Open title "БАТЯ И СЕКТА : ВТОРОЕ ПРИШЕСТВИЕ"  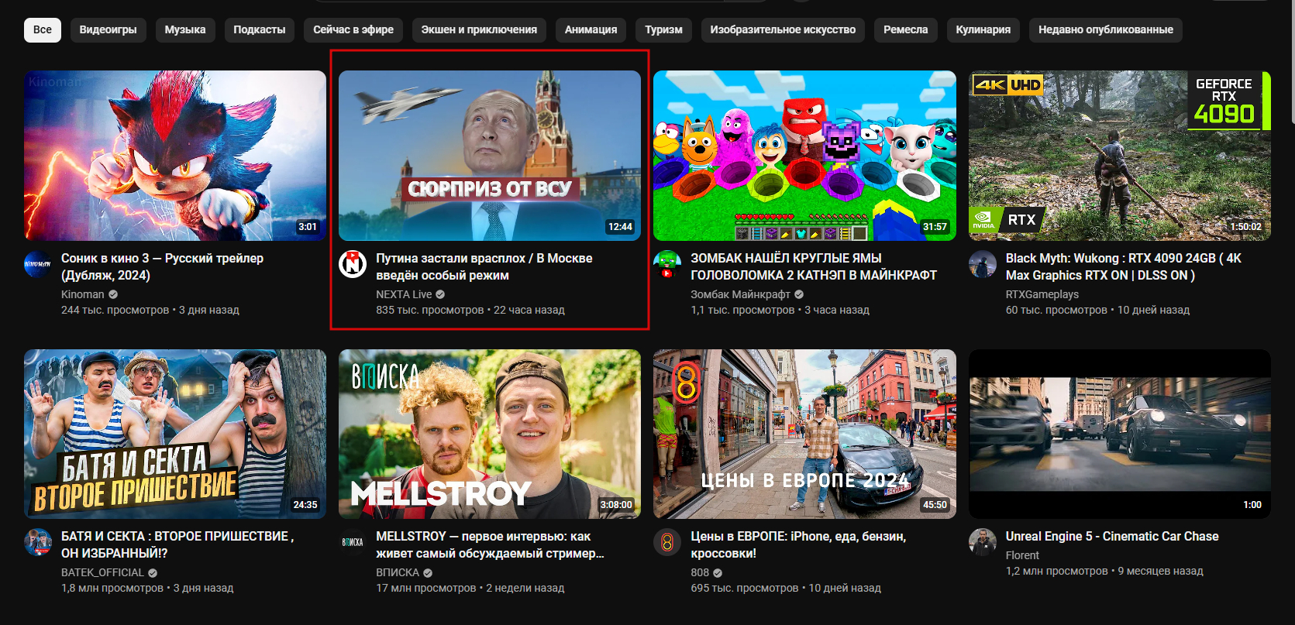point(177,544)
